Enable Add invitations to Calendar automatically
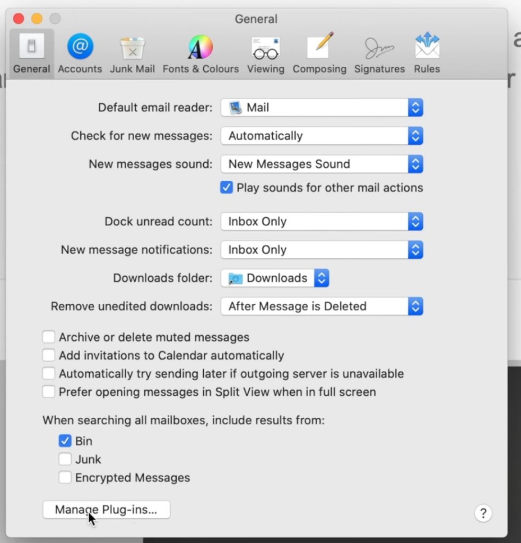 (49, 355)
